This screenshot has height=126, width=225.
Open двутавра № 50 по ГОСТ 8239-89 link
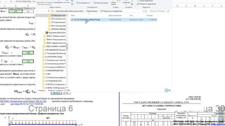[x=27, y=104]
